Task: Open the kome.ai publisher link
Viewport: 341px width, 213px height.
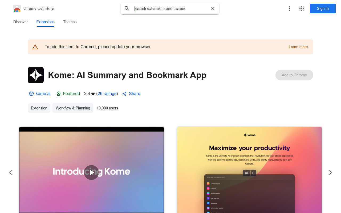Action: [43, 94]
